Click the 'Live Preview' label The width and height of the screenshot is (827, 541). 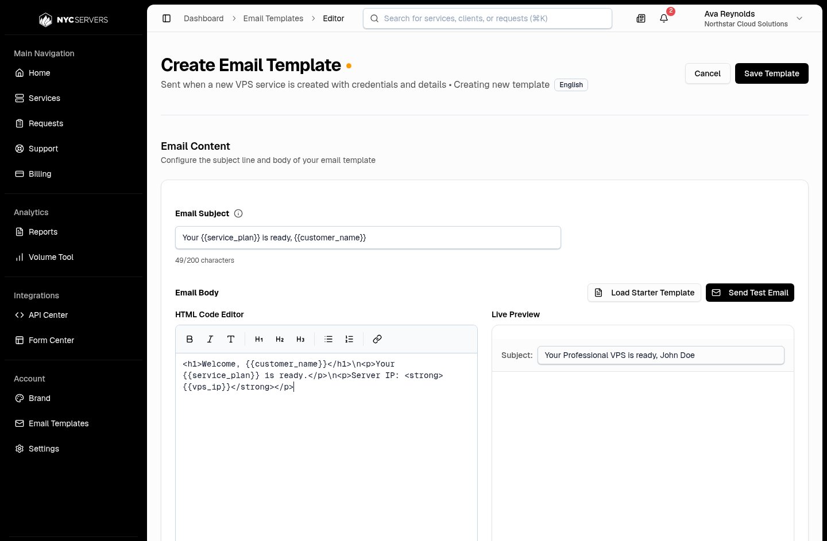coord(516,314)
